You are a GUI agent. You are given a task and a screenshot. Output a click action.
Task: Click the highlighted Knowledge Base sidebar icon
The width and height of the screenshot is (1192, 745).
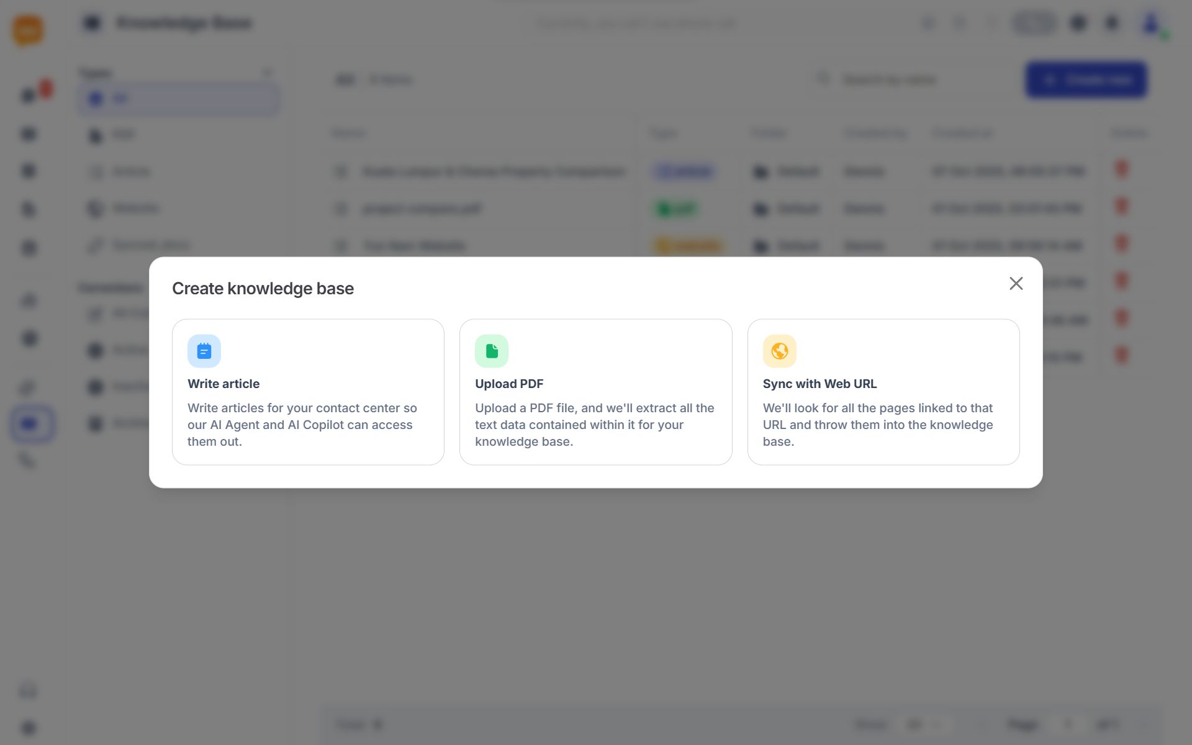tap(30, 425)
